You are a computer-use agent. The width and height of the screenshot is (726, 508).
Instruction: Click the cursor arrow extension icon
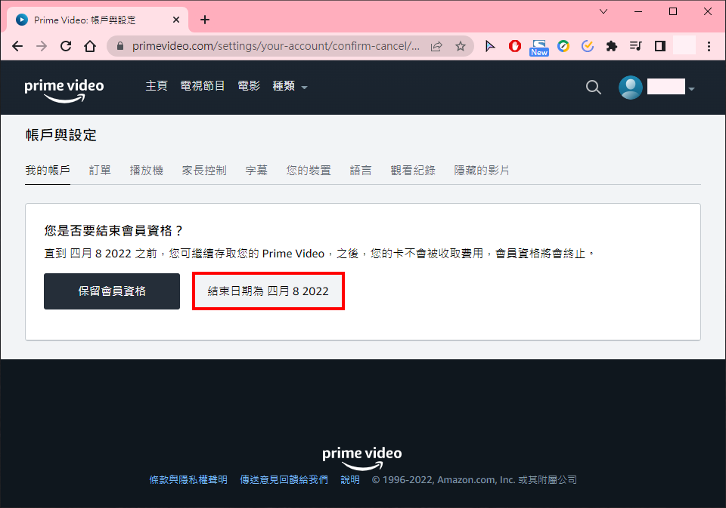490,46
